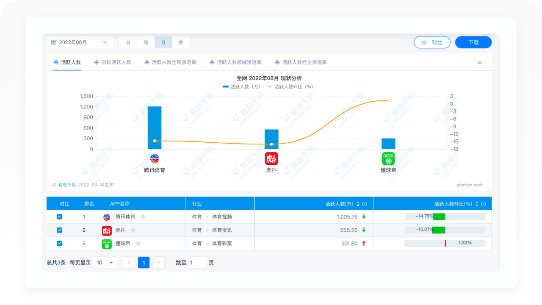
Task: Click the 虎扑 app icon in the table
Action: (x=107, y=230)
